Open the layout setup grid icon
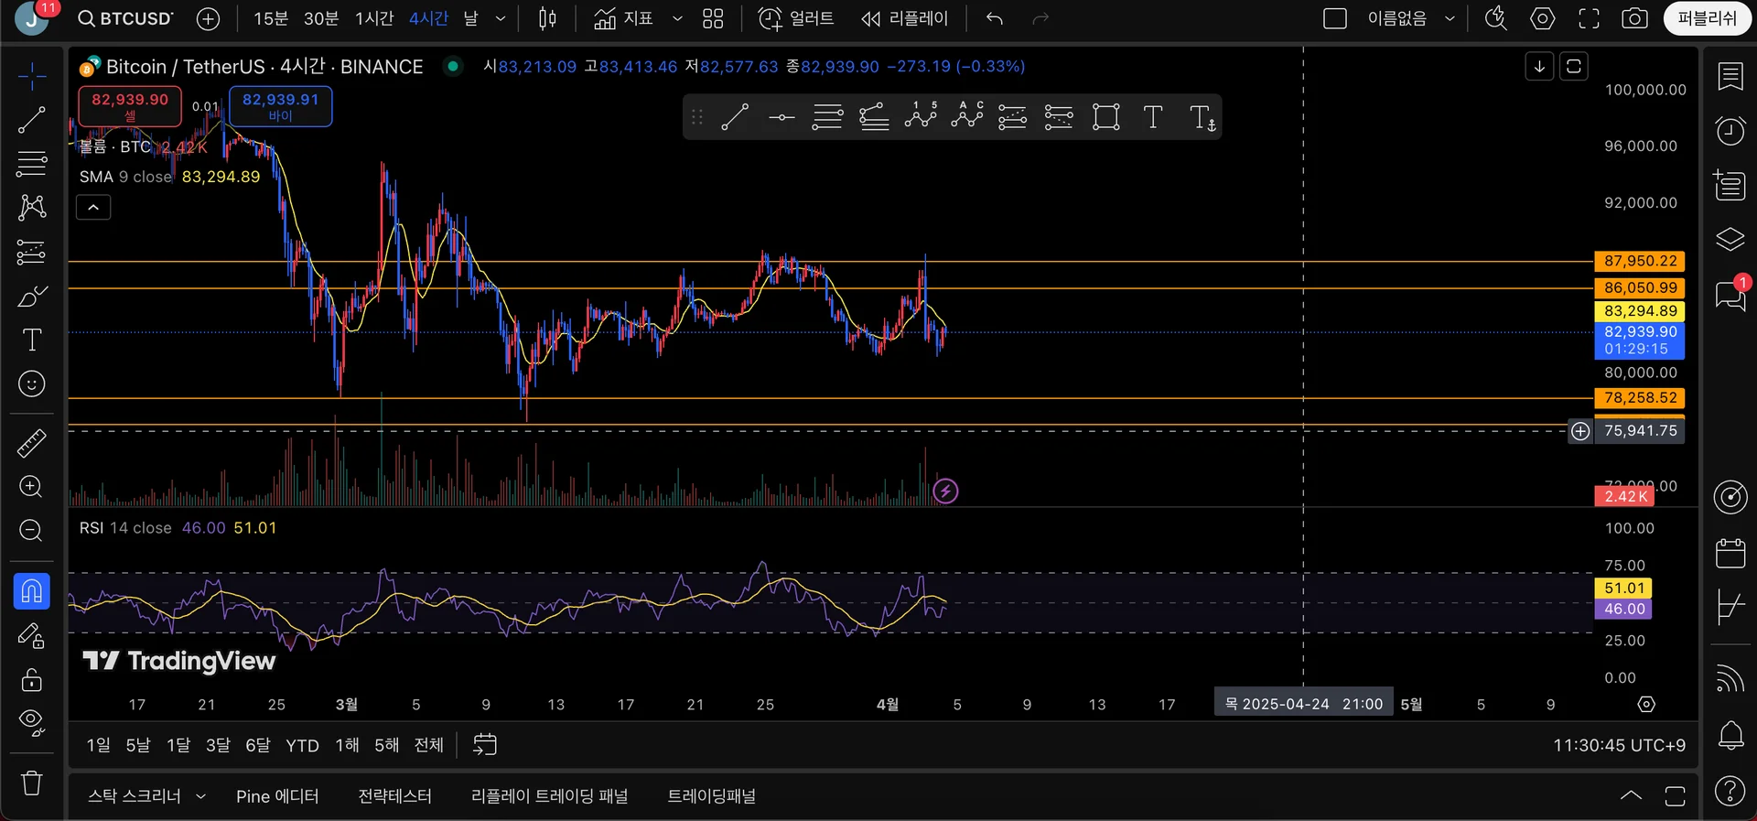This screenshot has height=821, width=1757. 713,18
